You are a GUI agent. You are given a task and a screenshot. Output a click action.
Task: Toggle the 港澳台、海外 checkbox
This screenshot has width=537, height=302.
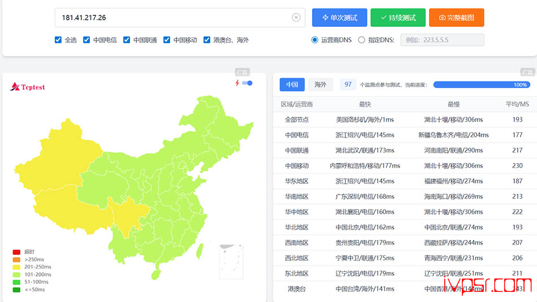point(207,40)
